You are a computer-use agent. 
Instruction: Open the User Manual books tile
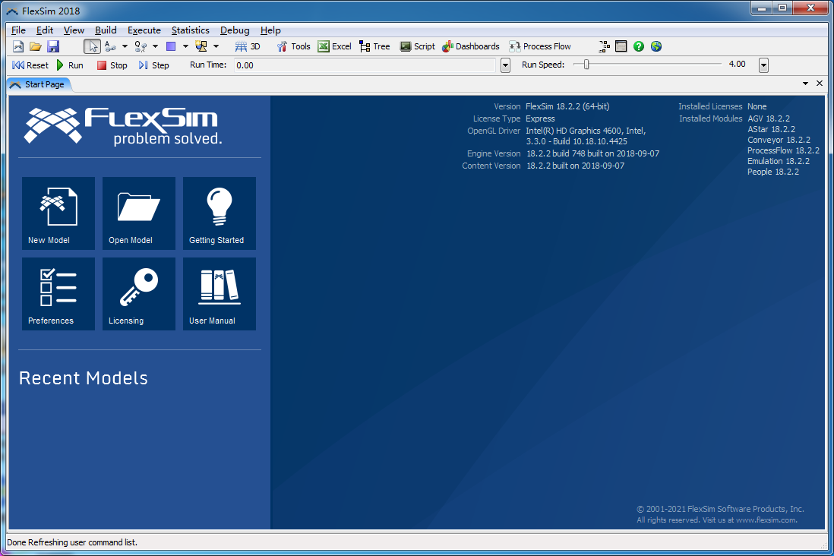tap(220, 294)
